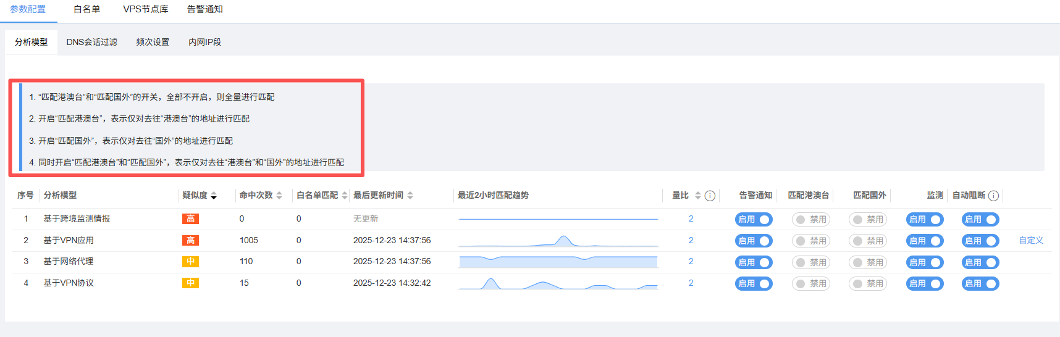This screenshot has height=337, width=1060.
Task: Click the info icon next to 自动阻断
Action: click(x=993, y=196)
